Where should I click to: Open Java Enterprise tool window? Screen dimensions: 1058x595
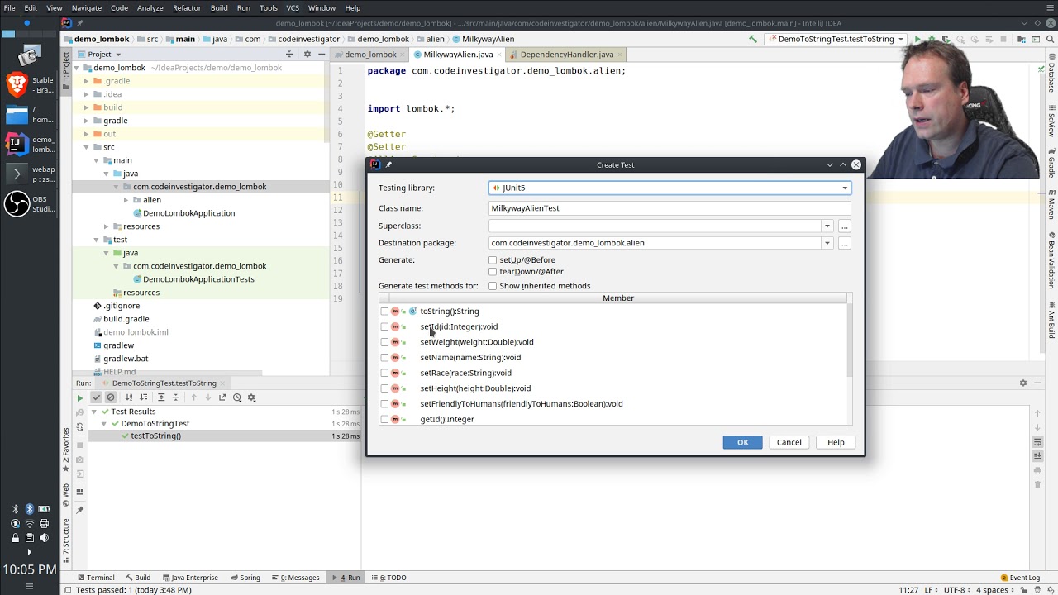190,578
